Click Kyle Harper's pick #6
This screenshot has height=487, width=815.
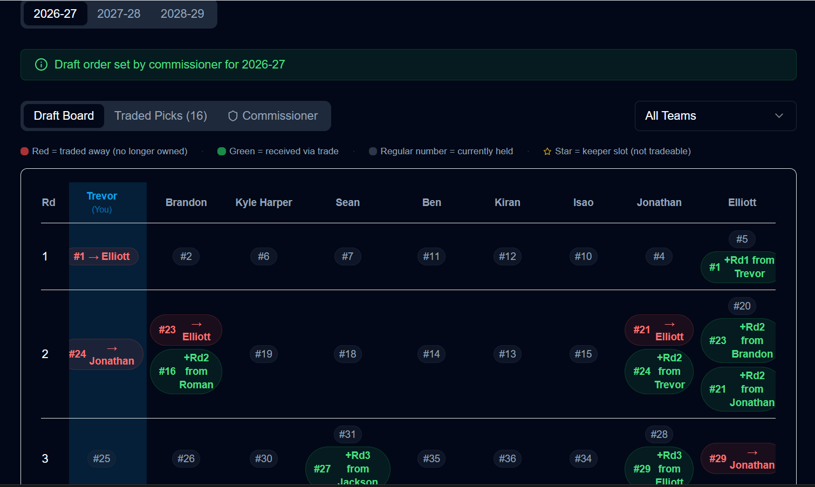click(x=264, y=256)
